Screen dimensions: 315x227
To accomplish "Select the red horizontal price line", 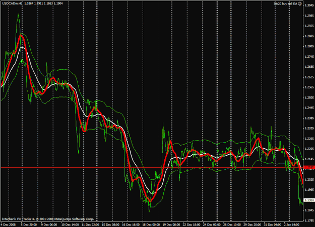I will [x=152, y=167].
